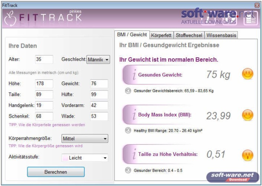Open the Körperrahmengröße dropdown showing Mittel

[x=85, y=139]
